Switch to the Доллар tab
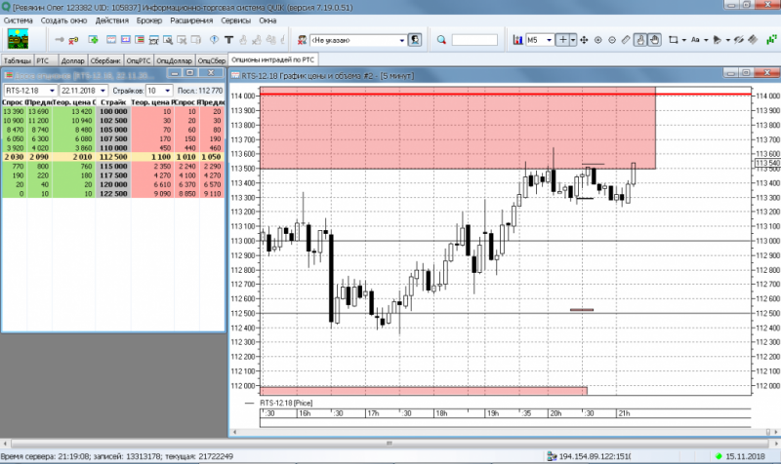The height and width of the screenshot is (464, 781). [72, 60]
